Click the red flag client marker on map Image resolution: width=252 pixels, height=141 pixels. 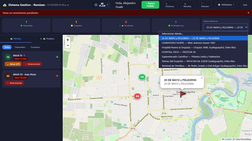[183, 94]
